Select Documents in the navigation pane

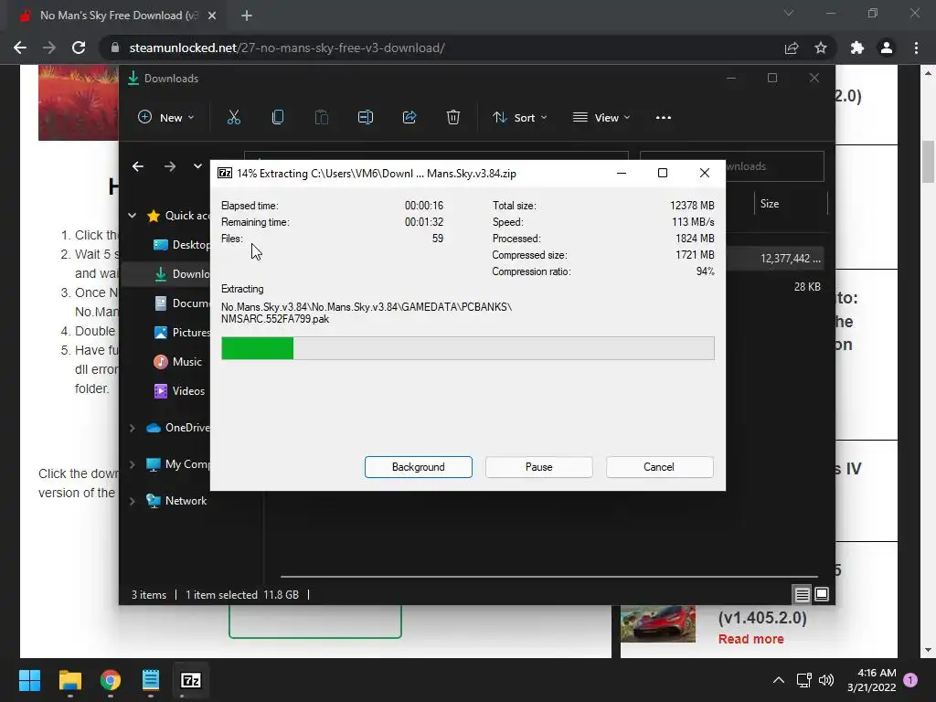point(182,303)
